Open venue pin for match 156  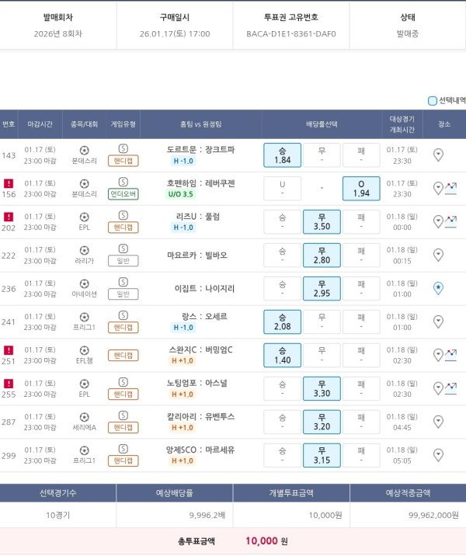438,188
